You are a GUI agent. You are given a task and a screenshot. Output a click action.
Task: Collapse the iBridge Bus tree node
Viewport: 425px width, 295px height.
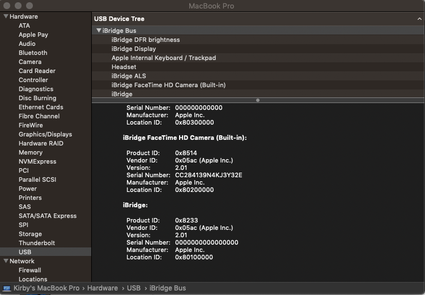click(99, 31)
